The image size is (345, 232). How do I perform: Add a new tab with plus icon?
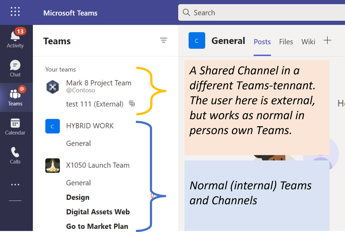point(327,40)
